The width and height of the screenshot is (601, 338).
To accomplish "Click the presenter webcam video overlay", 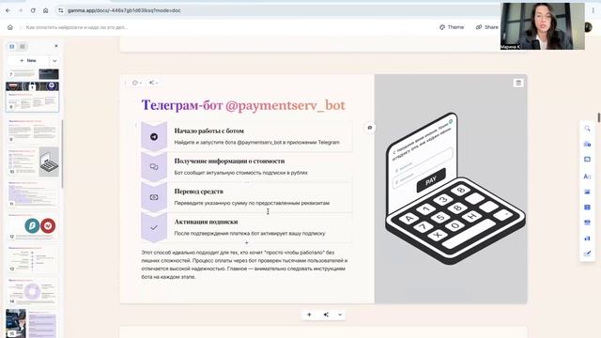I will coord(543,26).
